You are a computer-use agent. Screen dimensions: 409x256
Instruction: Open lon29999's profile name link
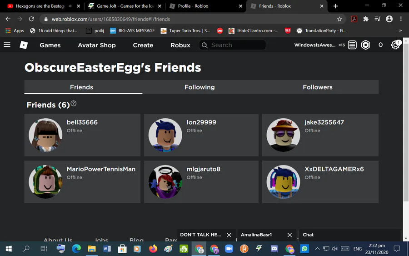201,122
